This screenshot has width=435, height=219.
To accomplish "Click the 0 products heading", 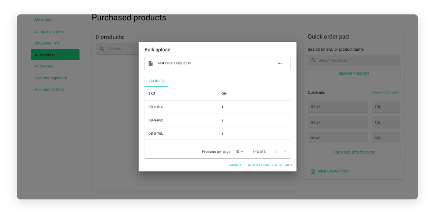I will (109, 37).
